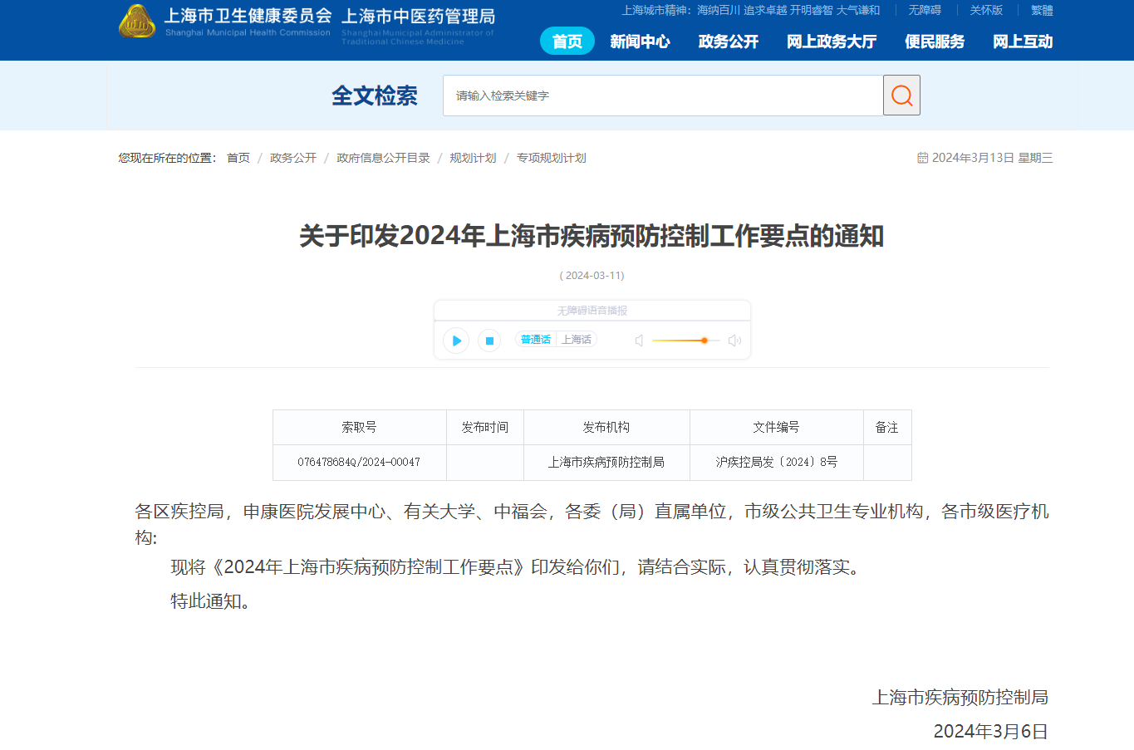Image resolution: width=1134 pixels, height=750 pixels.
Task: Adjust the orange volume slider
Action: click(685, 341)
